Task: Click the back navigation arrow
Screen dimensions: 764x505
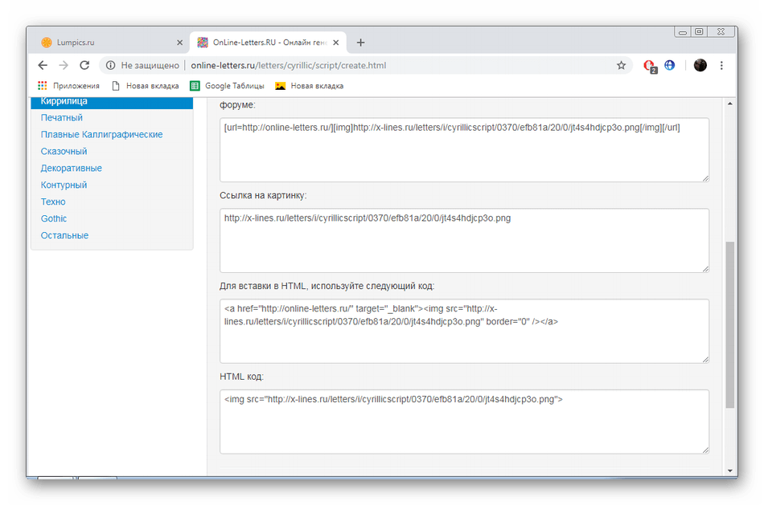Action: coord(43,66)
